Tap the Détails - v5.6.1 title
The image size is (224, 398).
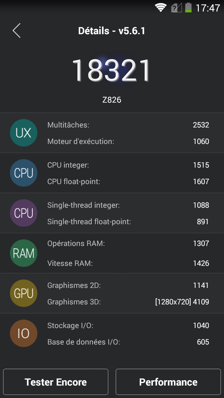click(112, 31)
